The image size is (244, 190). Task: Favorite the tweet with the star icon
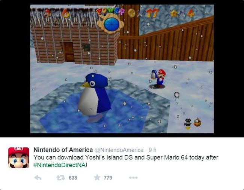[x=97, y=177]
